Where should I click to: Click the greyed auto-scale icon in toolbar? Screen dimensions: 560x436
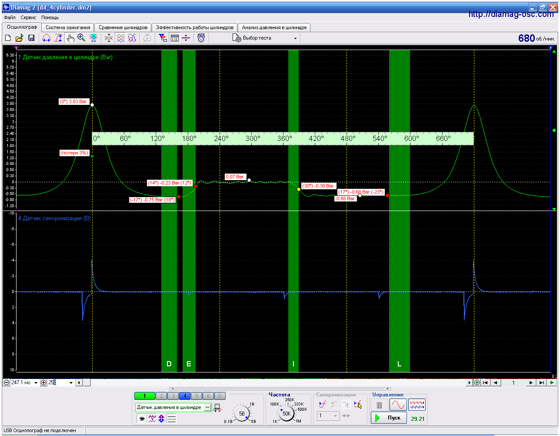coord(147,38)
